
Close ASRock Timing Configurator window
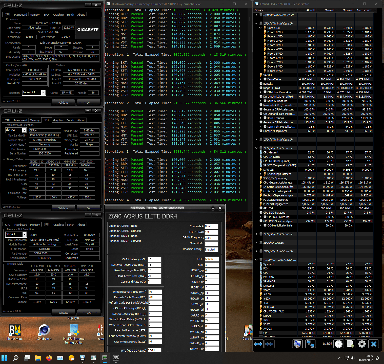[220, 208]
